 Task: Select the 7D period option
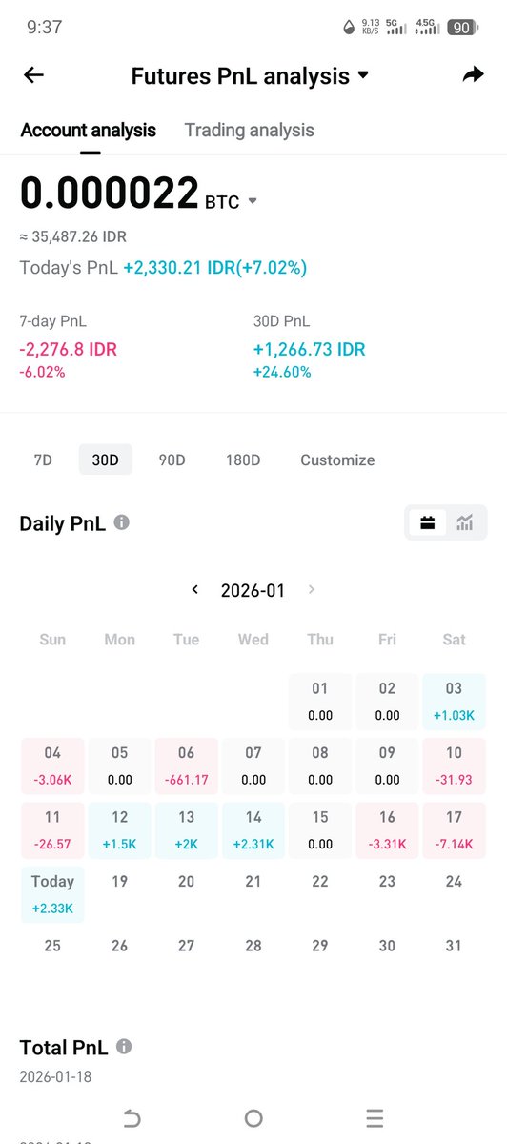[43, 460]
